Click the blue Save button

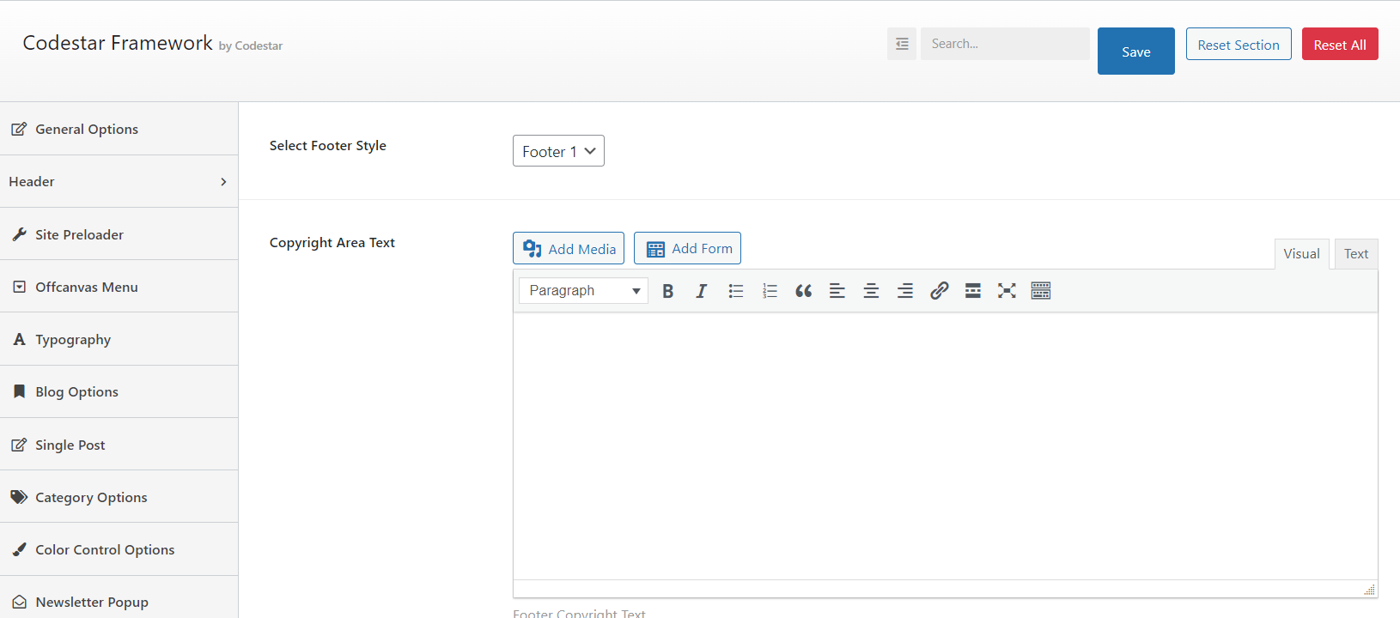point(1135,51)
